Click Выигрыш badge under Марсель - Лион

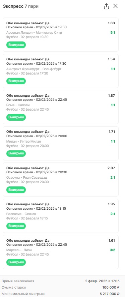pos(16,262)
